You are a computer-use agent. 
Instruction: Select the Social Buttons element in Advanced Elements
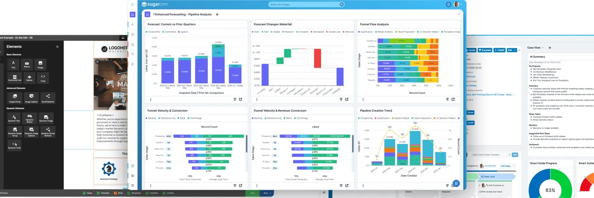coord(47,97)
